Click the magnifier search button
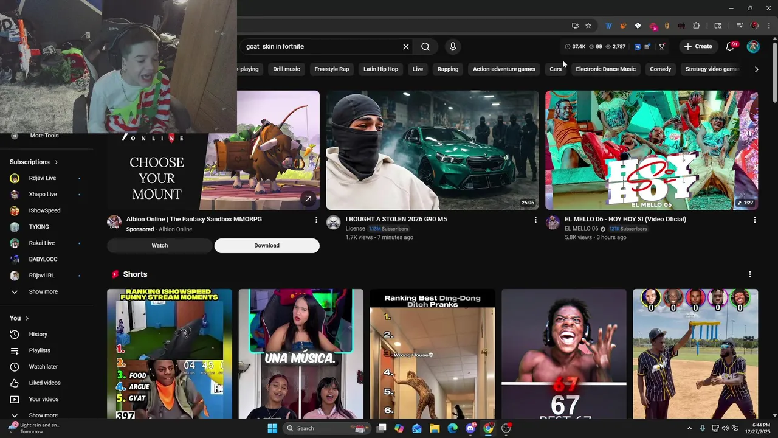 (x=425, y=47)
